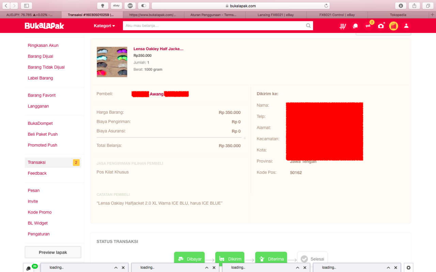The height and width of the screenshot is (272, 436).
Task: Click the Bukalapak logo
Action: [44, 26]
